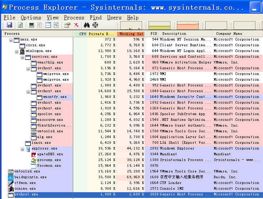Open the System Information graph icon
The image size is (263, 199).
[32, 25]
